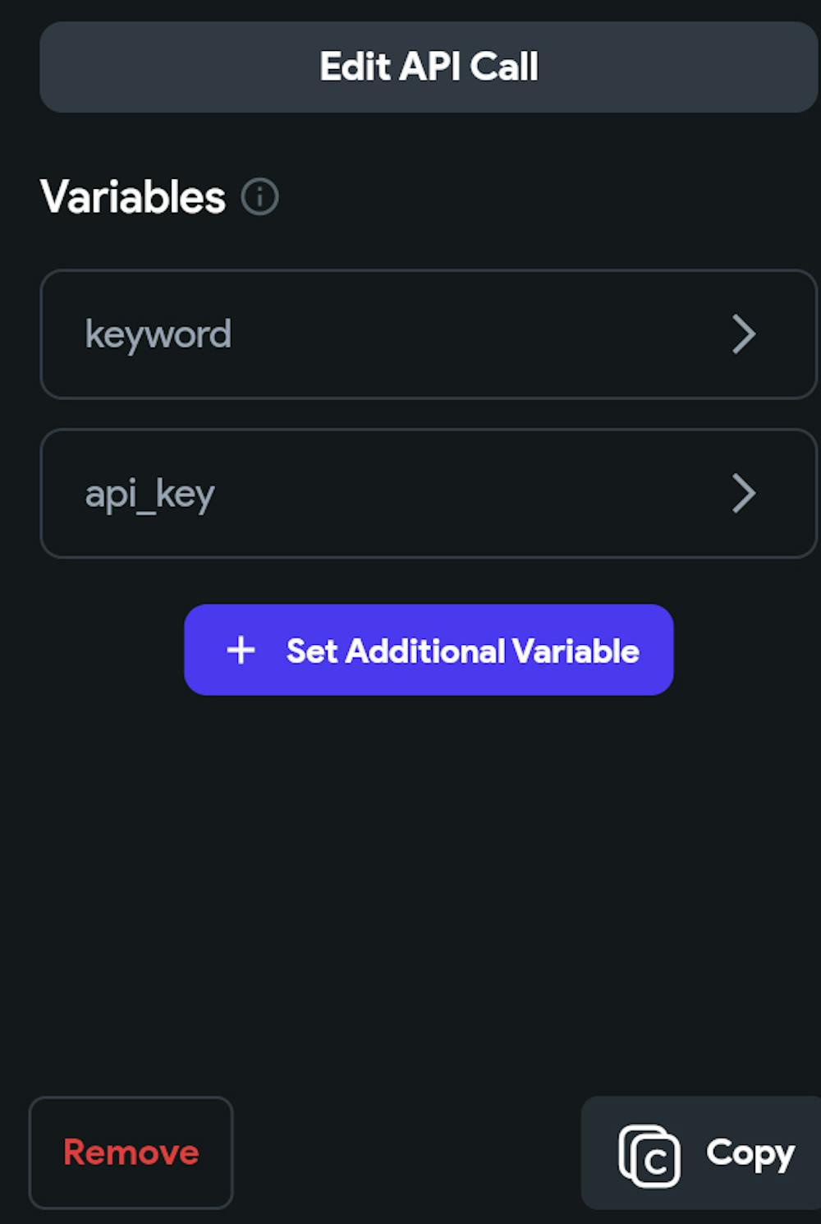
Task: Click empty space inside keyword field
Action: (476, 334)
